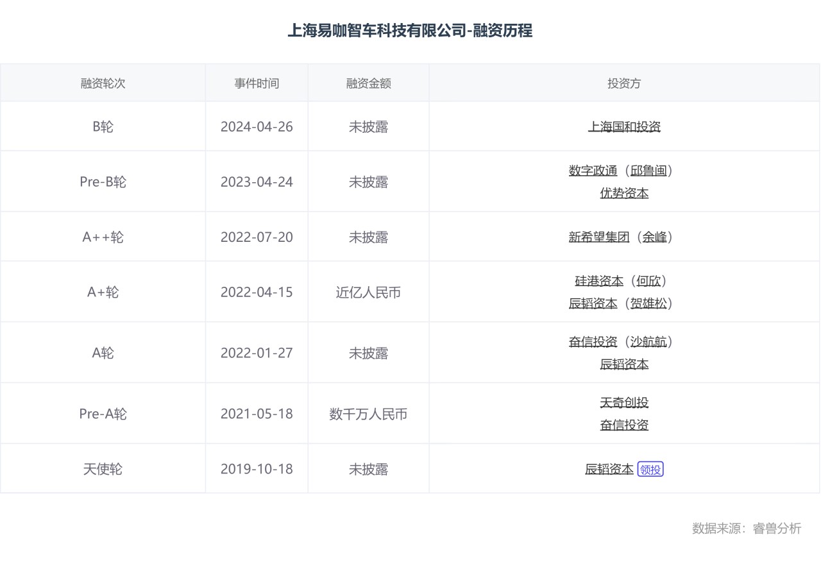The image size is (821, 562).
Task: Click the date 2024-04-26
Action: coord(257,126)
